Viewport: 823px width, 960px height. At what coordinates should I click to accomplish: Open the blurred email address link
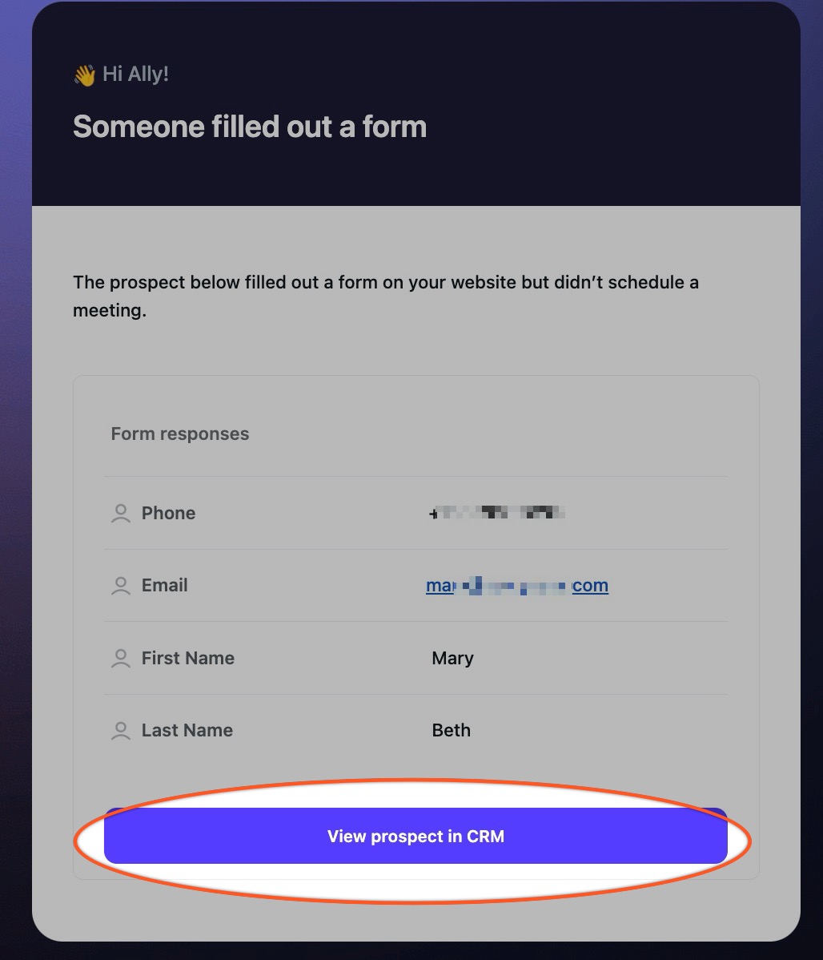click(x=517, y=586)
